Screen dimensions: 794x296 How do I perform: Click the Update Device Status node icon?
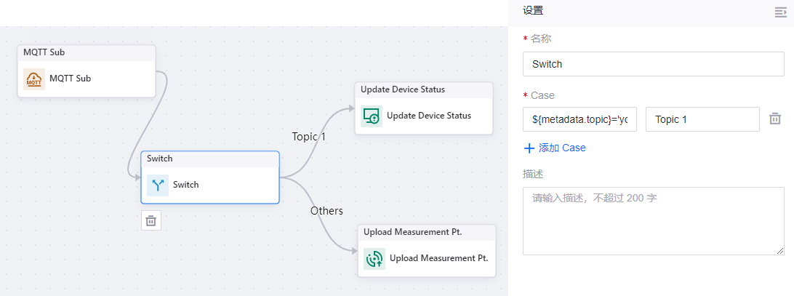point(372,116)
